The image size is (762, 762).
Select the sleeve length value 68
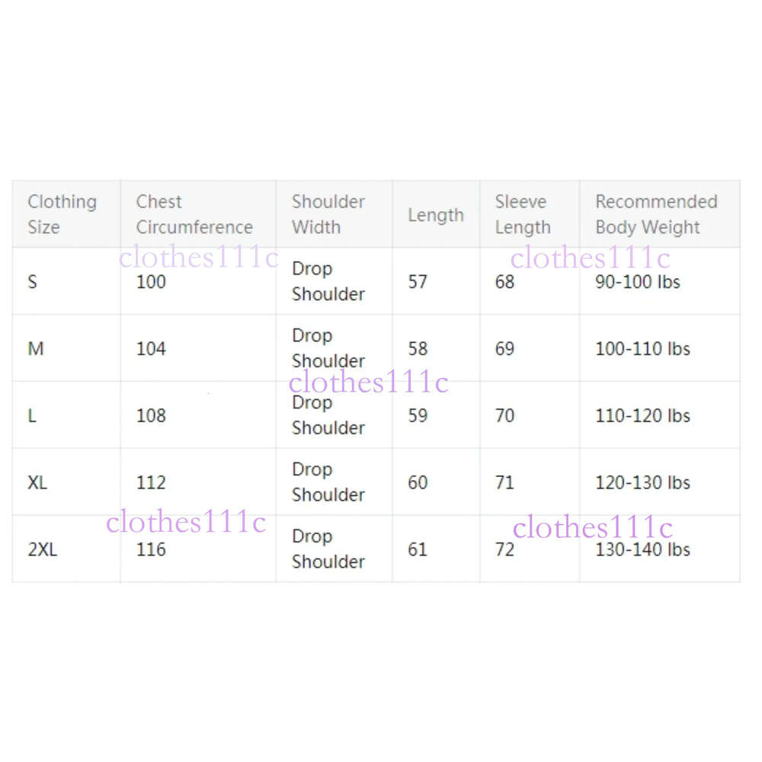click(504, 281)
